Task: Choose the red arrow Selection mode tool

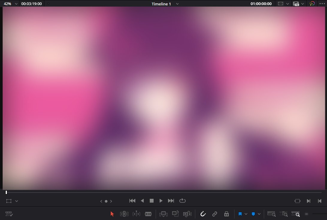Action: click(x=112, y=214)
